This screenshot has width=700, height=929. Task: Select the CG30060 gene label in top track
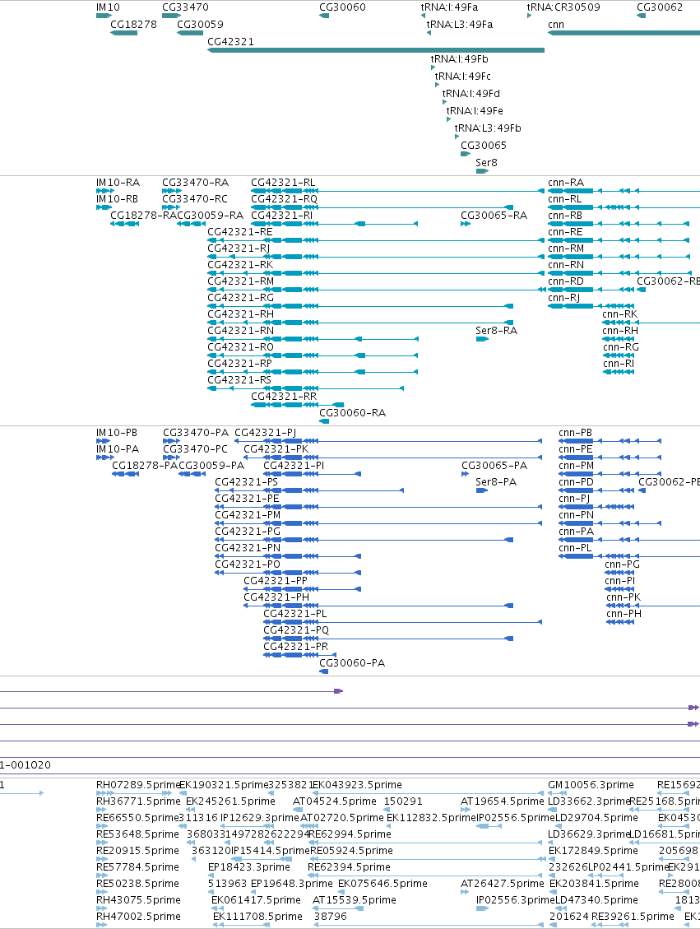[x=342, y=7]
